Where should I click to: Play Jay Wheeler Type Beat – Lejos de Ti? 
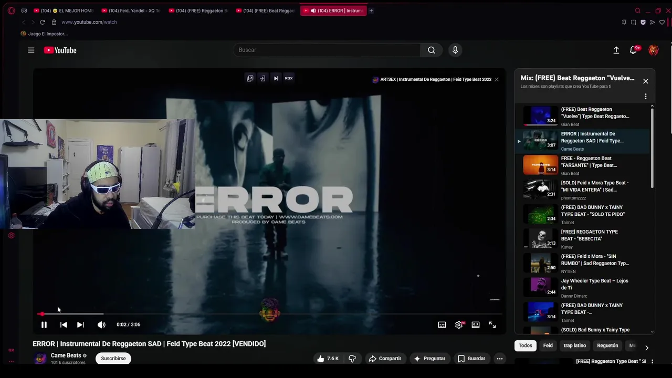click(582, 288)
